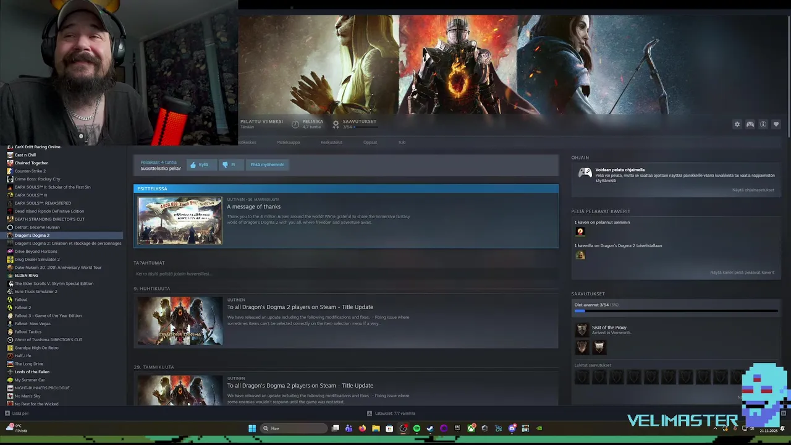
Task: Open the Oppaat tab
Action: pyautogui.click(x=370, y=142)
